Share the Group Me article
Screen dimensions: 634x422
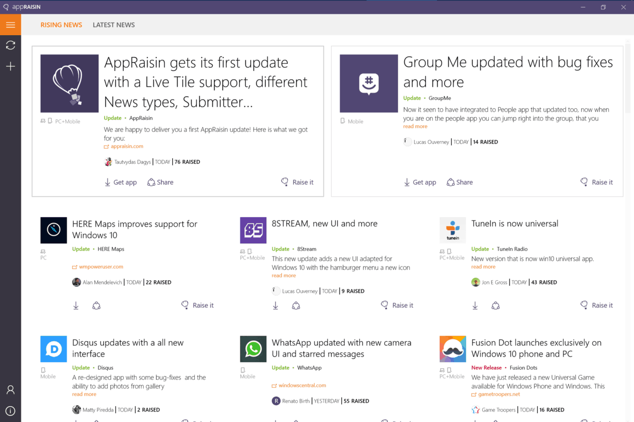460,182
